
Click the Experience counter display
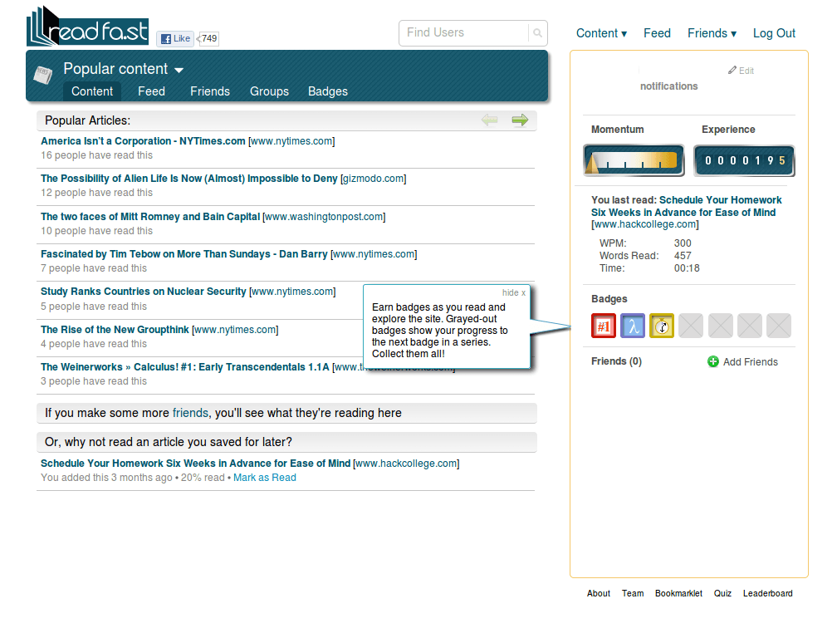[744, 160]
